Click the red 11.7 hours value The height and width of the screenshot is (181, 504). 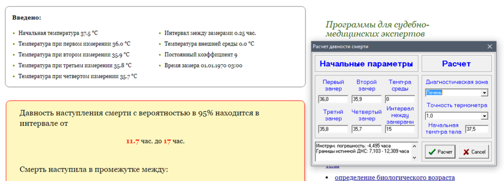click(x=133, y=141)
